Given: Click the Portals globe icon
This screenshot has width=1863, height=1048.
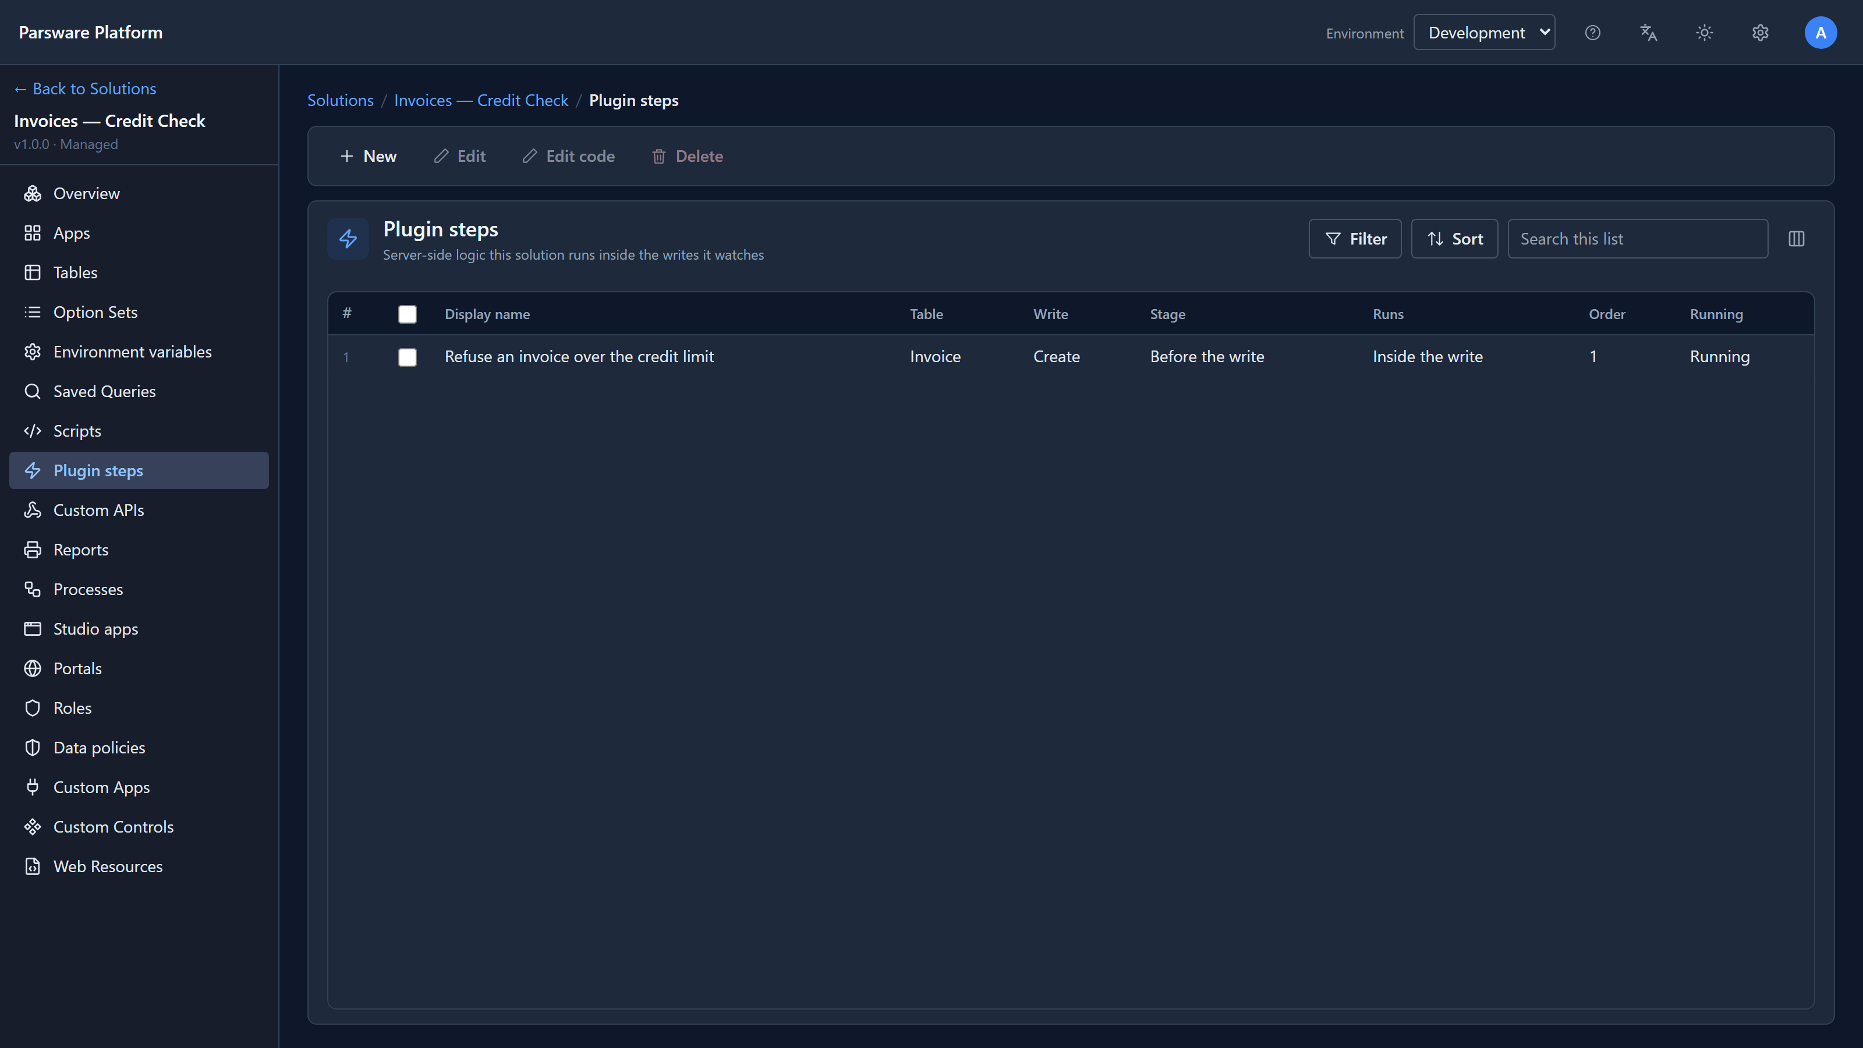Looking at the screenshot, I should [33, 668].
